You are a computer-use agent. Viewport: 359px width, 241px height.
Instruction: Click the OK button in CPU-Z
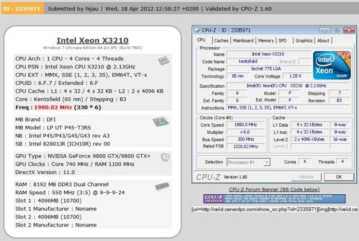point(339,177)
